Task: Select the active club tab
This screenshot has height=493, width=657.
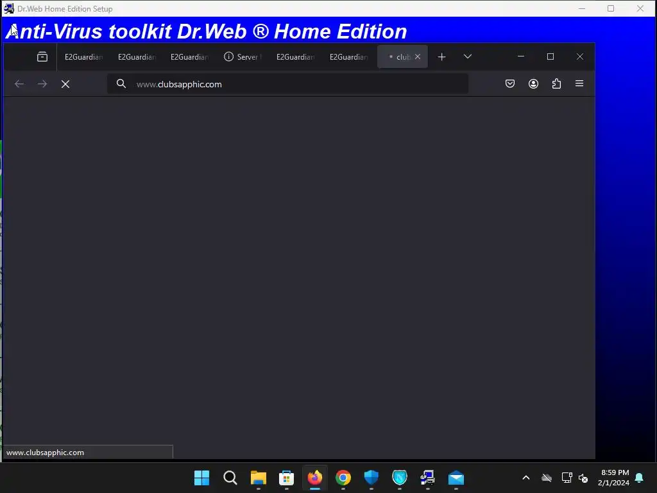Action: [402, 56]
